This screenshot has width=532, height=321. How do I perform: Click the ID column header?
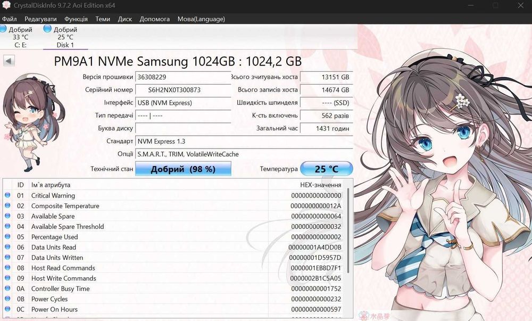21,185
